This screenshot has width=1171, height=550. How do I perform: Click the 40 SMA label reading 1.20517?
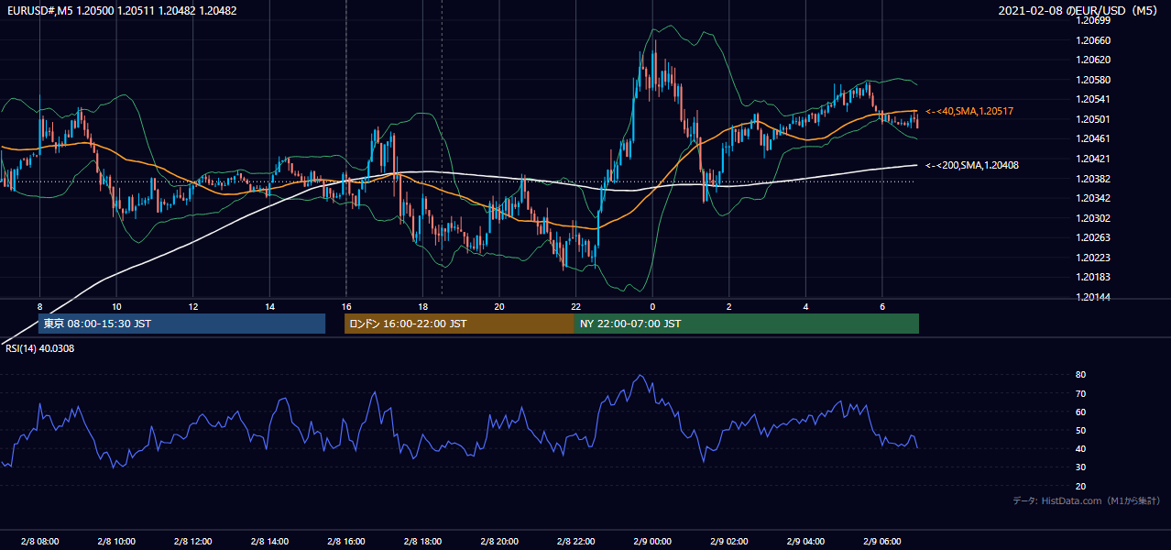[969, 111]
